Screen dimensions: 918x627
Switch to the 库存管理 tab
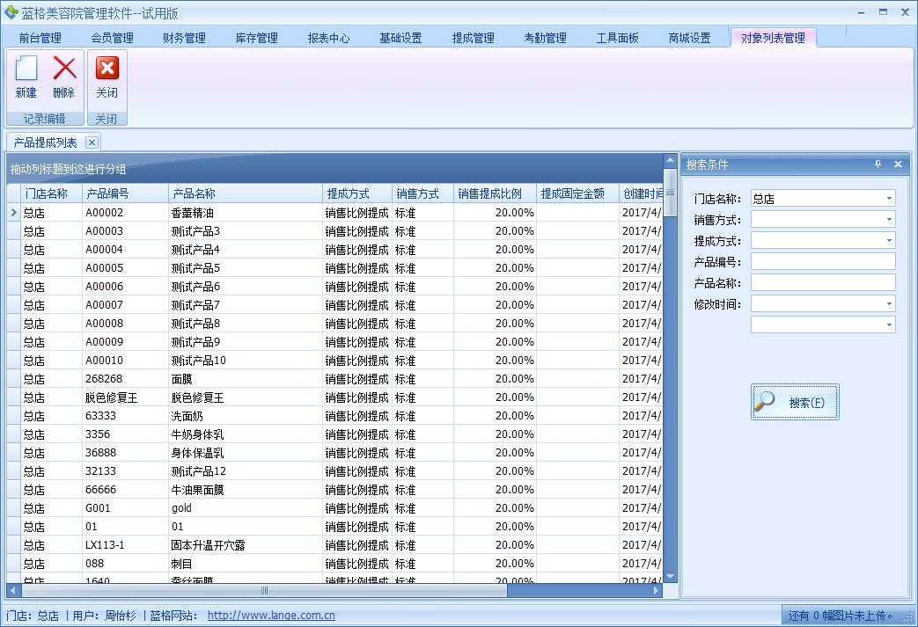click(256, 38)
